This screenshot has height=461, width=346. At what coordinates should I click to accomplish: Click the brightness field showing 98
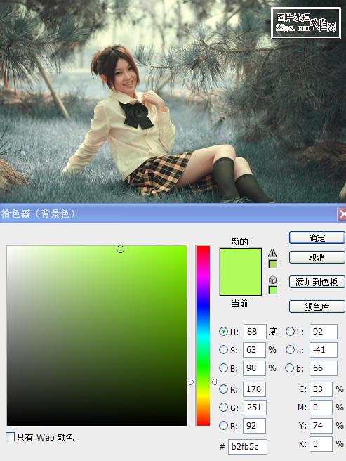point(254,368)
